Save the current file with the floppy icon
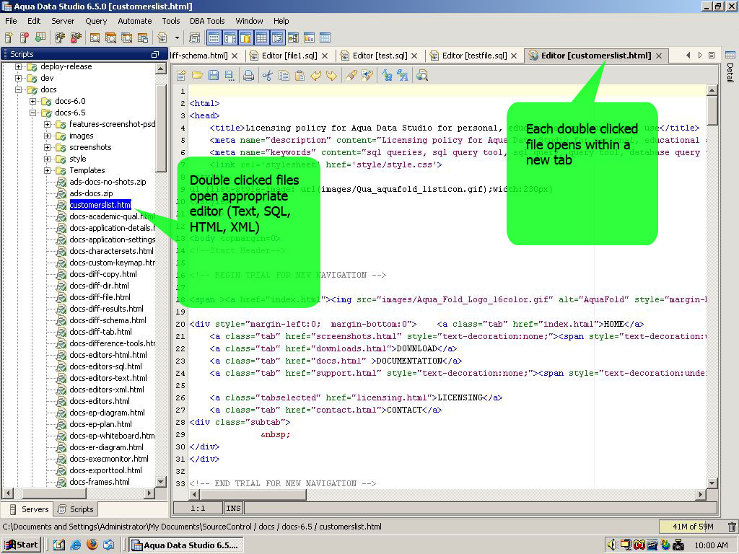The width and height of the screenshot is (739, 554). [x=214, y=75]
